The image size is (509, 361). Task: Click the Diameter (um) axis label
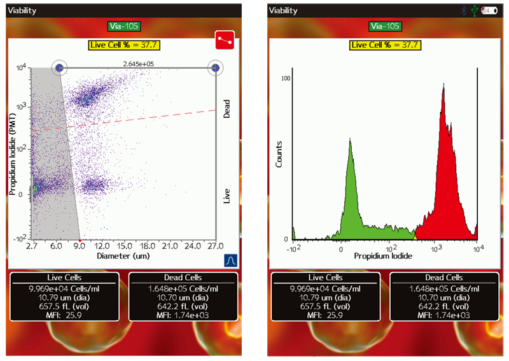[x=123, y=256]
